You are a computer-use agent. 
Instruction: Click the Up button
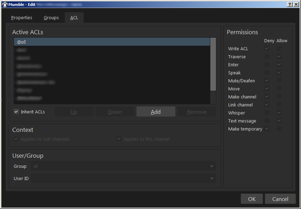[74, 112]
